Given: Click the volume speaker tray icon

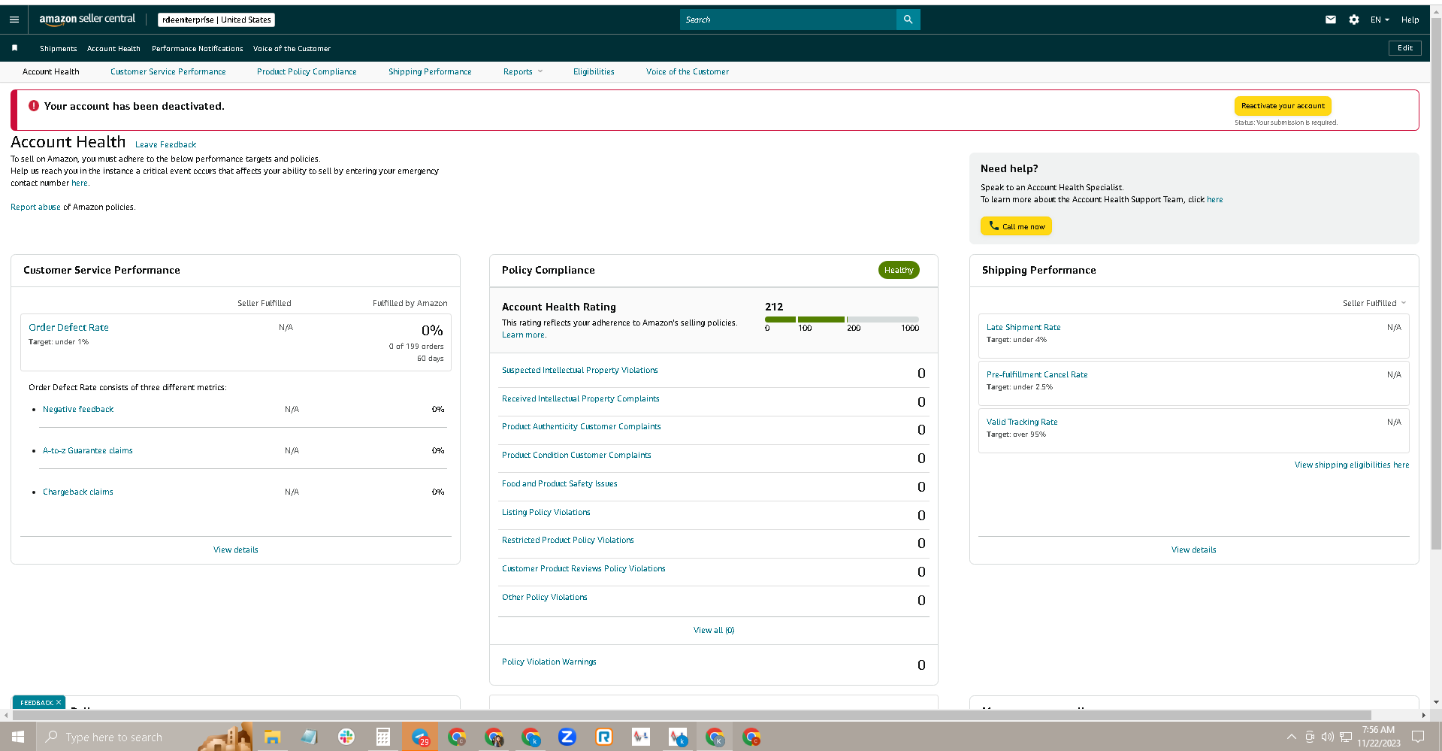Looking at the screenshot, I should [1328, 737].
